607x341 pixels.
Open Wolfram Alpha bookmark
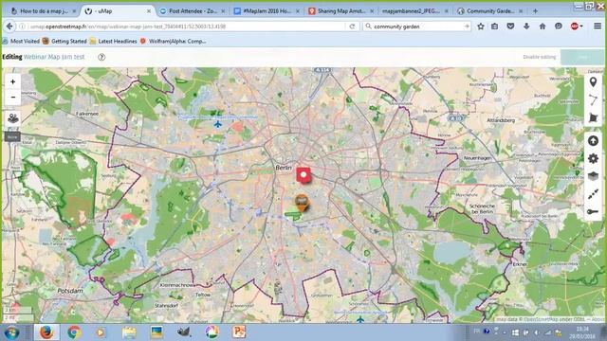point(173,41)
